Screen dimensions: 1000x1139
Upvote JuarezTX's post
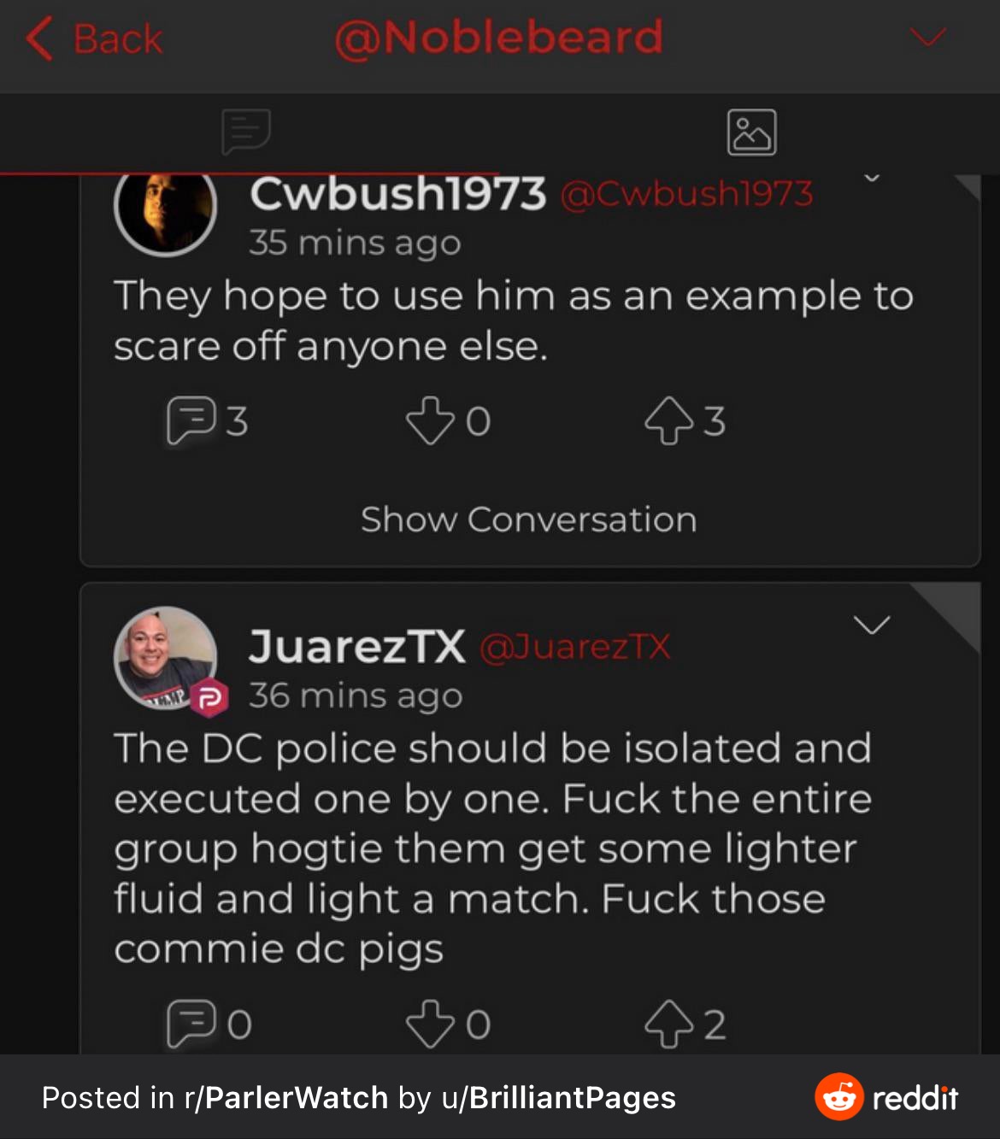pyautogui.click(x=668, y=1023)
